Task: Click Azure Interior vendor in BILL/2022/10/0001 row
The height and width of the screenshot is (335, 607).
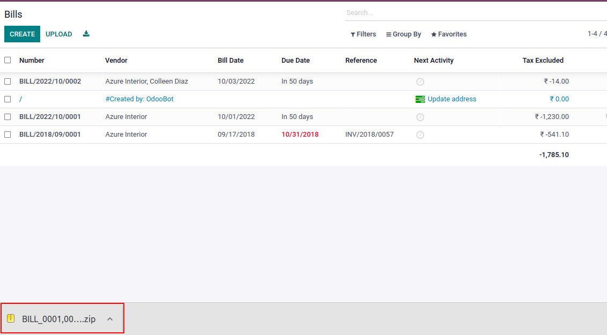Action: click(x=126, y=116)
